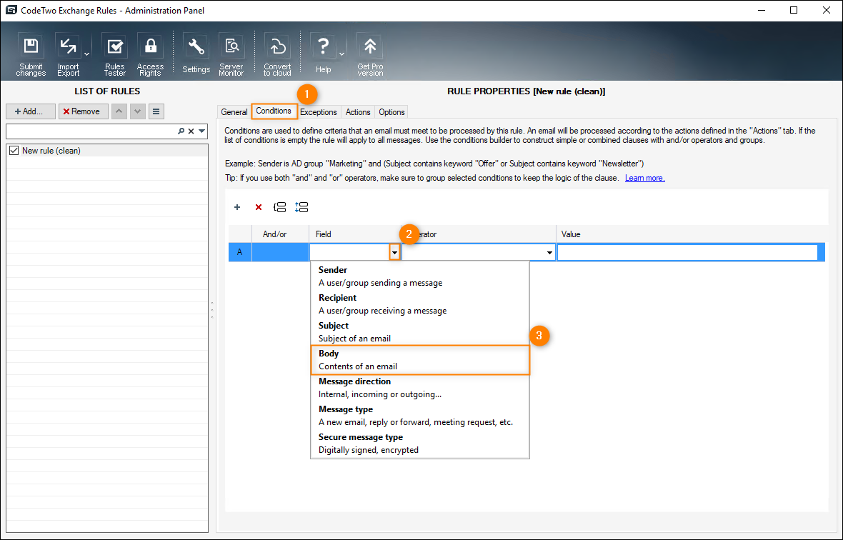Choose Subject from the field list
The width and height of the screenshot is (843, 540).
(420, 332)
